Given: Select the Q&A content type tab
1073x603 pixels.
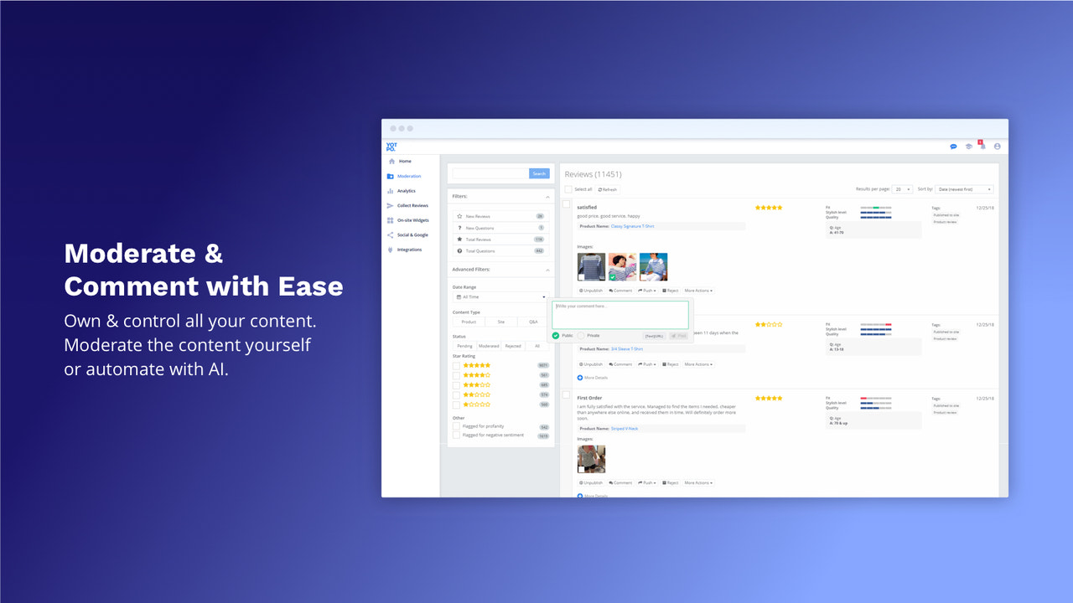Looking at the screenshot, I should [x=533, y=322].
